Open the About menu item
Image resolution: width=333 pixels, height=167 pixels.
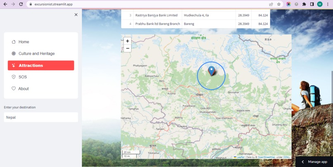pos(41,88)
